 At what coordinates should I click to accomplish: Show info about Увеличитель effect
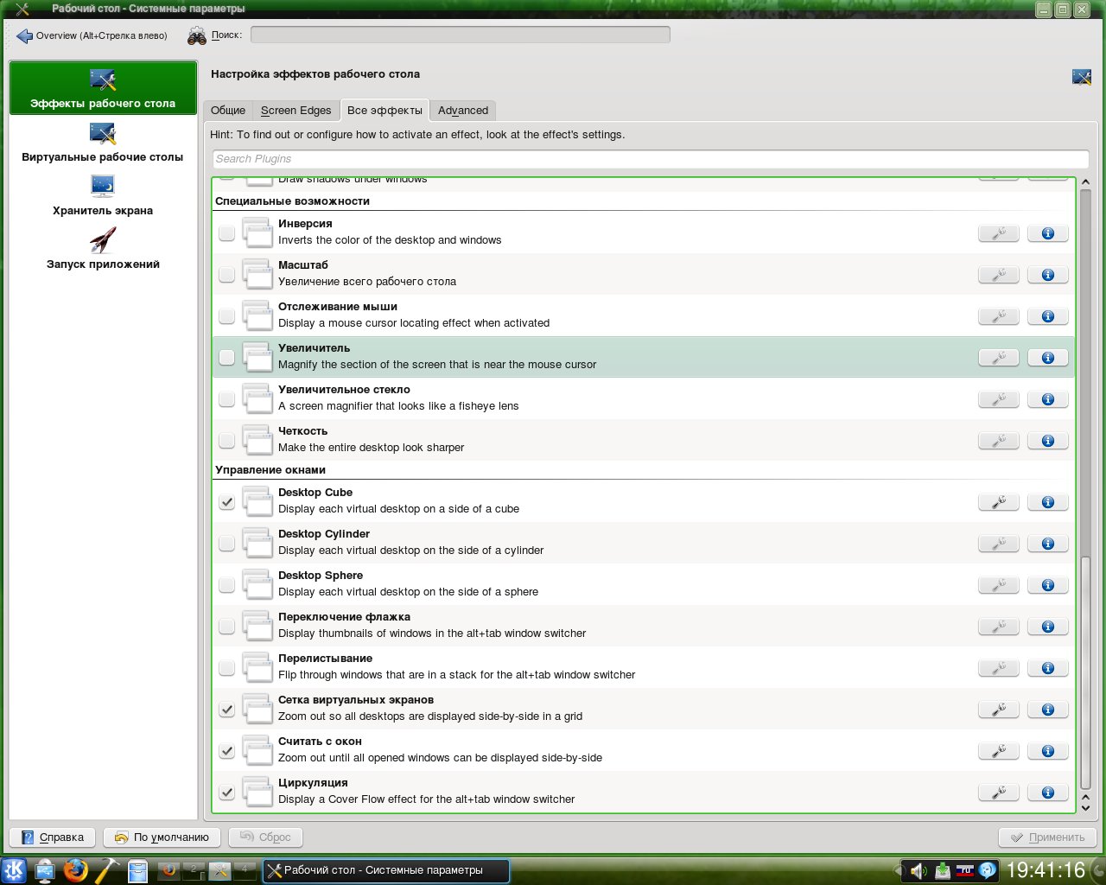click(1047, 358)
